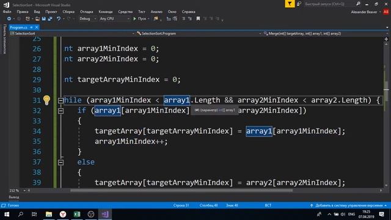Click the New Project toolbar icon
Screen dimensions: 391x220
tap(27, 19)
